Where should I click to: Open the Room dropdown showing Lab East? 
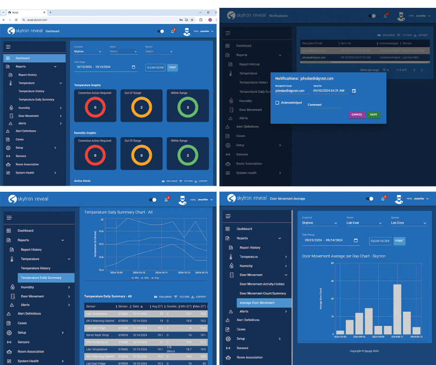364,223
